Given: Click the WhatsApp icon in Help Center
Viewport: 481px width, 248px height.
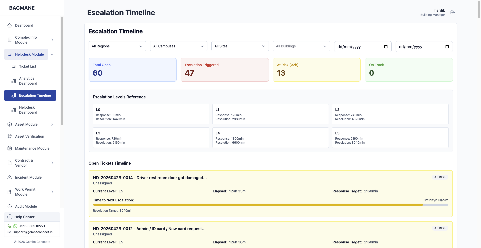Looking at the screenshot, I should click(15, 226).
